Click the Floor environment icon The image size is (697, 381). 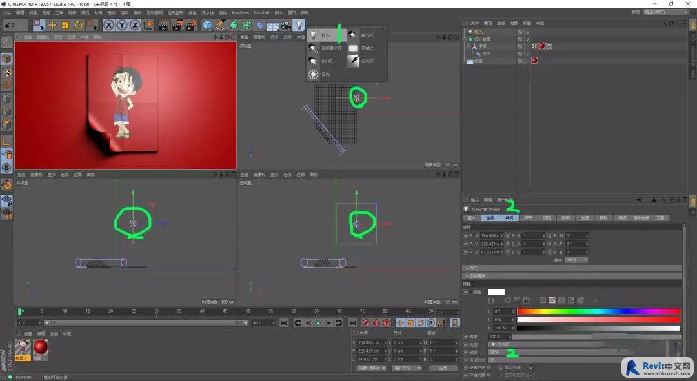[x=273, y=25]
